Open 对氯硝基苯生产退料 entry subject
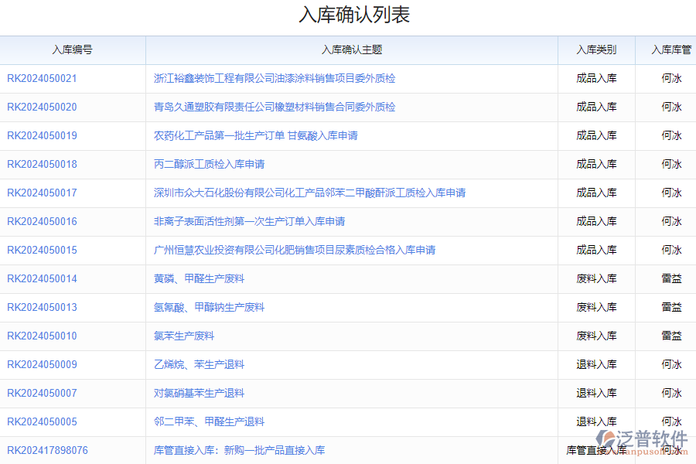 point(200,393)
